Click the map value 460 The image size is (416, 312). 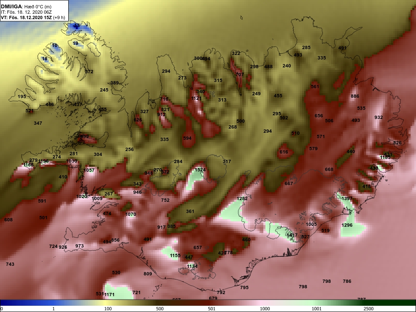pyautogui.click(x=246, y=240)
